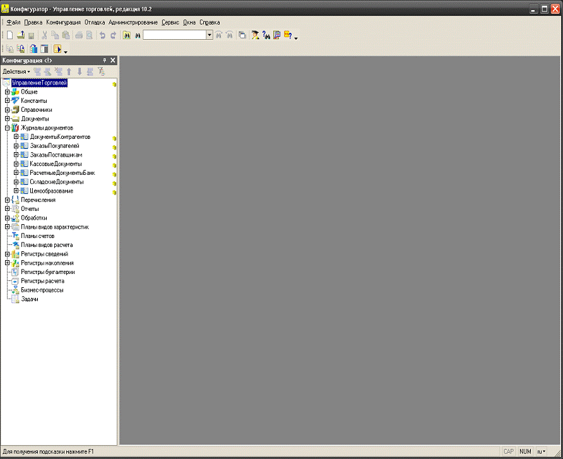Open the Правка menu

coord(33,22)
